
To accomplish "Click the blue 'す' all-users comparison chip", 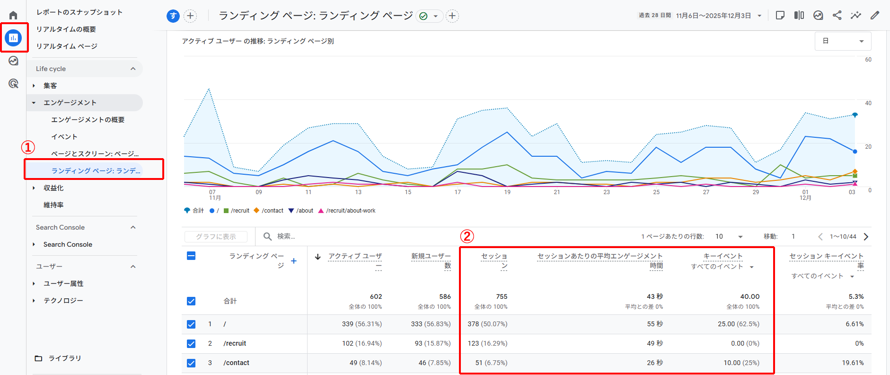I will (173, 16).
